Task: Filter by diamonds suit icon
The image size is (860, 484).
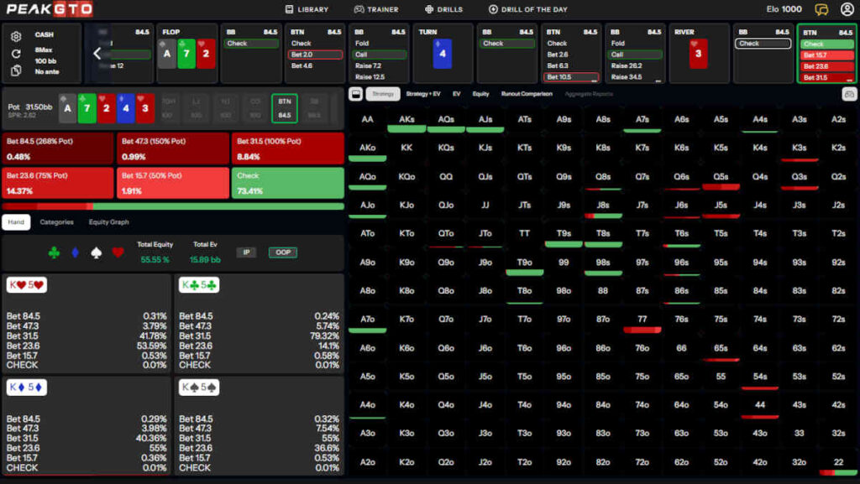Action: click(75, 252)
